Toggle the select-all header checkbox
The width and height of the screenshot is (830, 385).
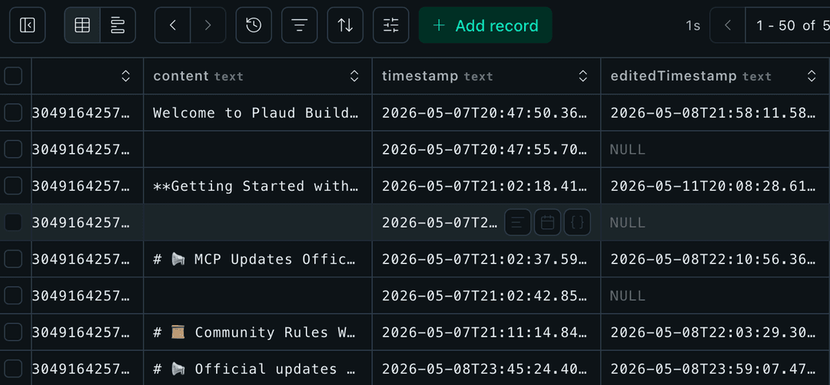(13, 76)
